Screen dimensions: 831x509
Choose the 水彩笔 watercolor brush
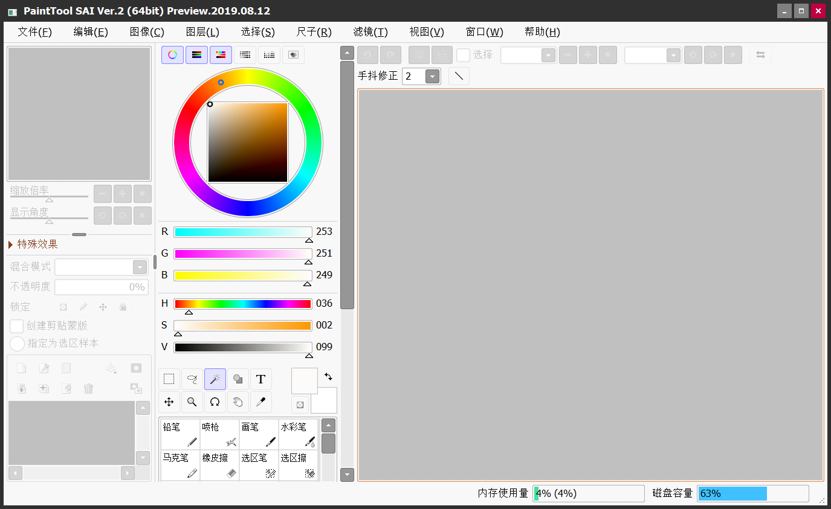[x=298, y=435]
